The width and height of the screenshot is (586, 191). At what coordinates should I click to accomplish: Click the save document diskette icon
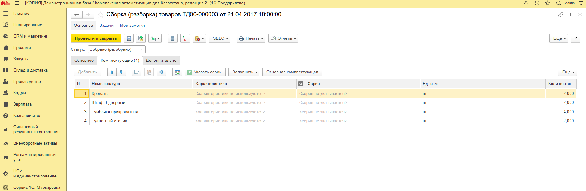(x=129, y=38)
